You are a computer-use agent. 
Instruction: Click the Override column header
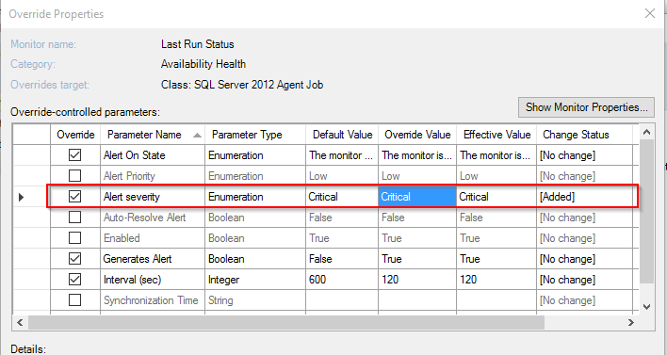75,135
